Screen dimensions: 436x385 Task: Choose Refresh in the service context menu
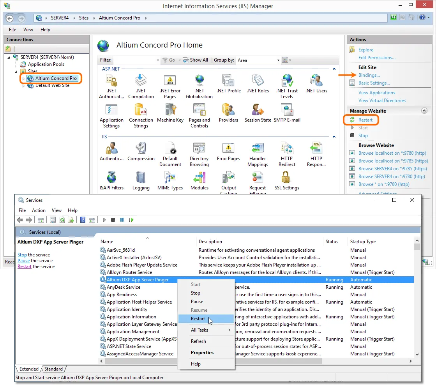point(206,341)
